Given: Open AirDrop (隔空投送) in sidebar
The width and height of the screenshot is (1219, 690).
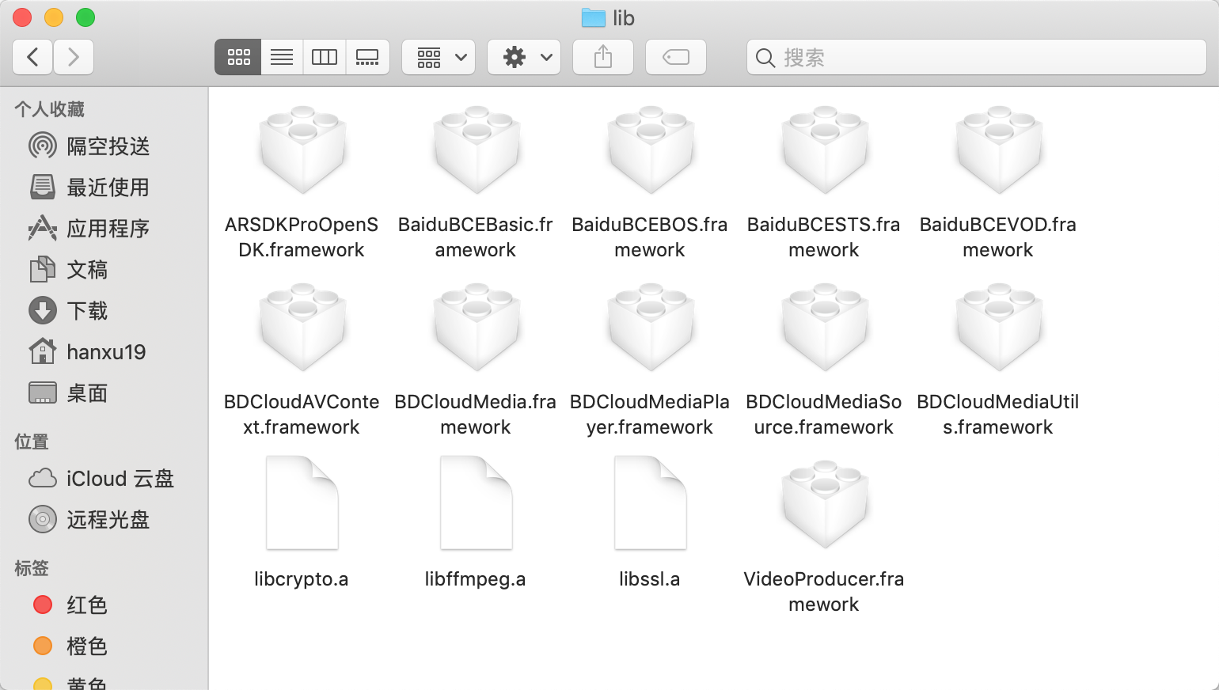Looking at the screenshot, I should click(103, 146).
